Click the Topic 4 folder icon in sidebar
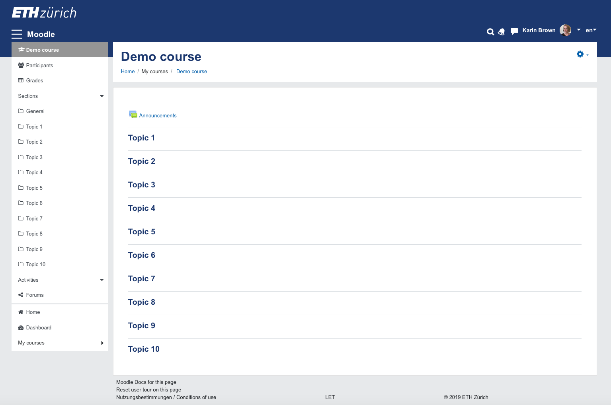The image size is (611, 405). coord(21,172)
